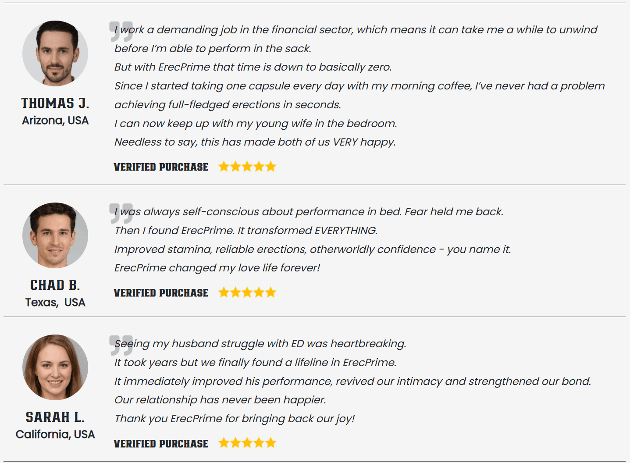Click the line "ErecPrime changed my love life forever!"

tap(217, 268)
